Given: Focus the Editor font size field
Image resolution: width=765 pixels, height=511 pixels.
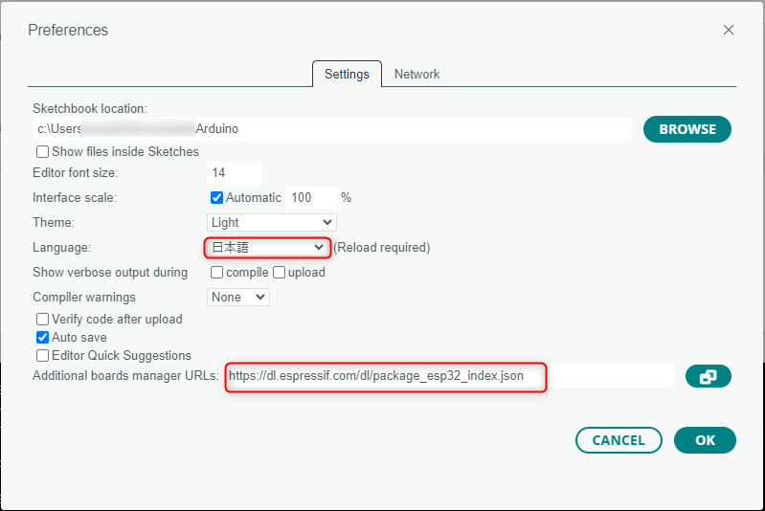Looking at the screenshot, I should (234, 173).
